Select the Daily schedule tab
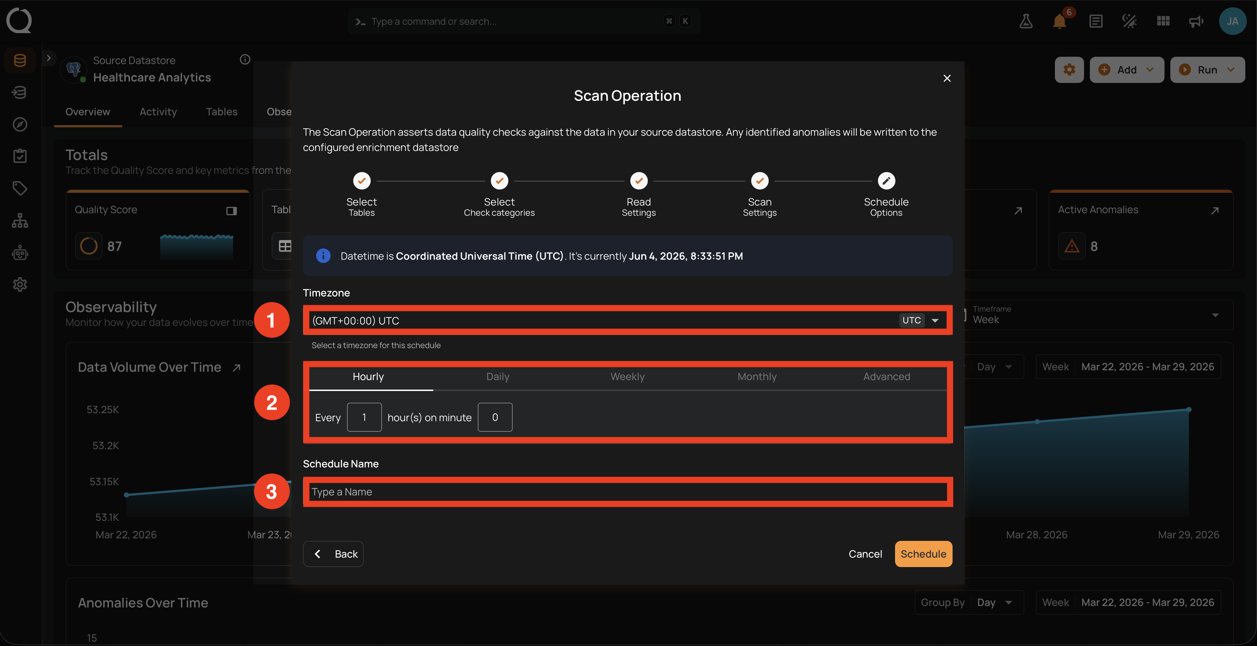 [498, 376]
